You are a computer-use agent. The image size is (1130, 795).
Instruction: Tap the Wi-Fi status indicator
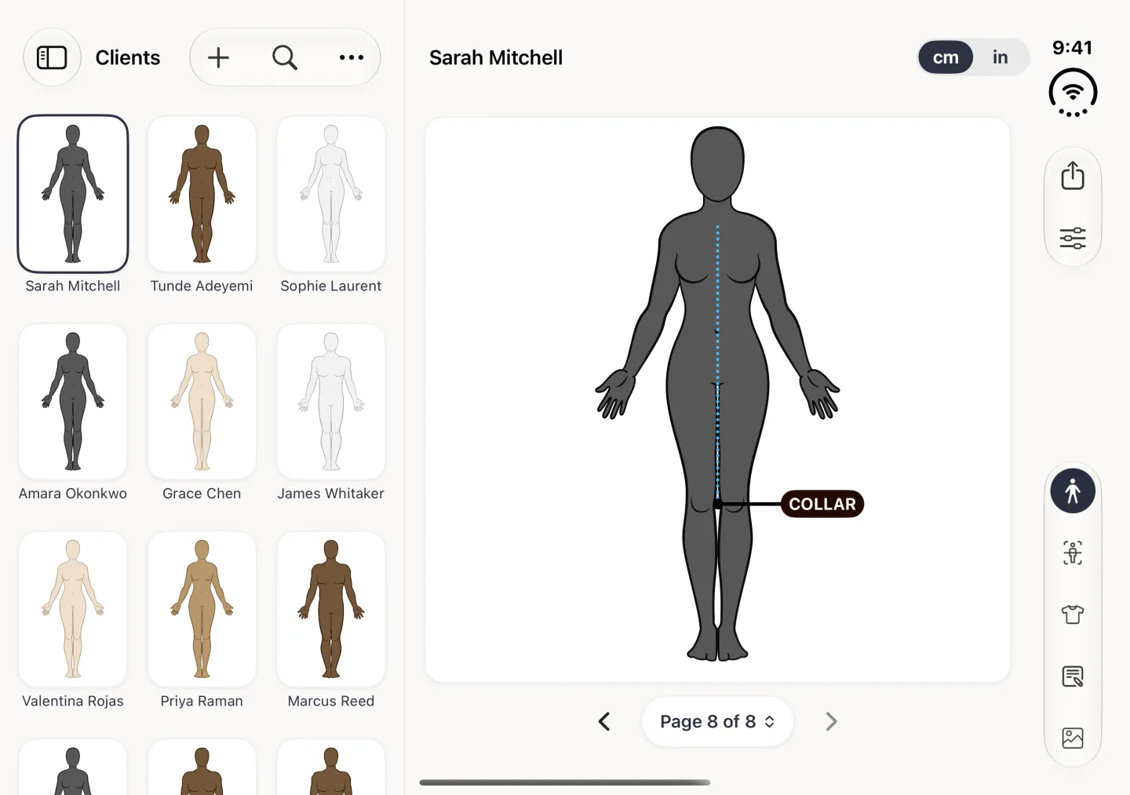click(1073, 93)
